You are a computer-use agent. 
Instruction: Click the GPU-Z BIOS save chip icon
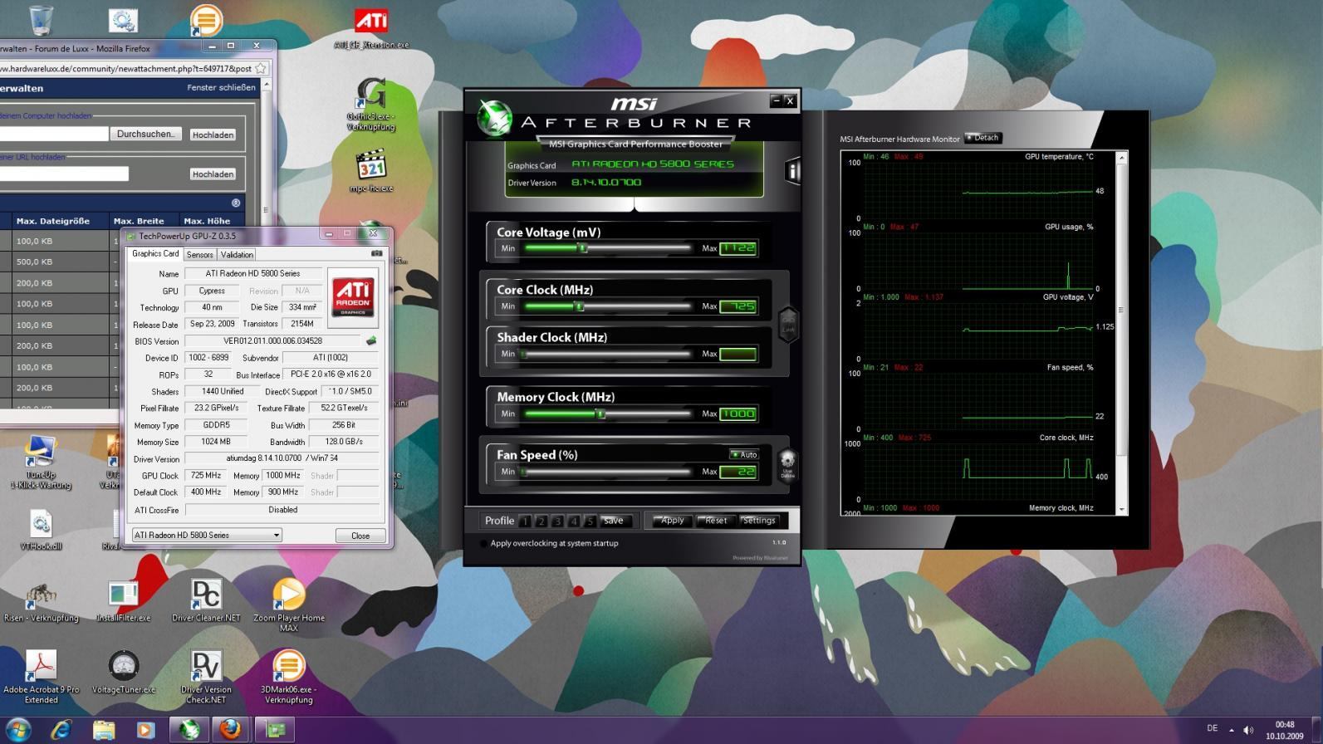371,340
